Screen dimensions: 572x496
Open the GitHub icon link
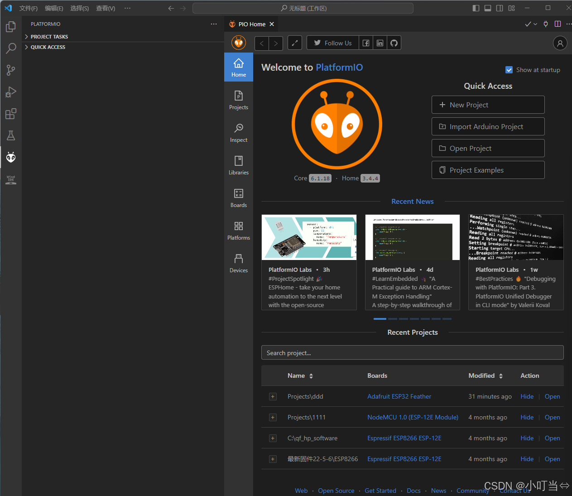point(394,43)
